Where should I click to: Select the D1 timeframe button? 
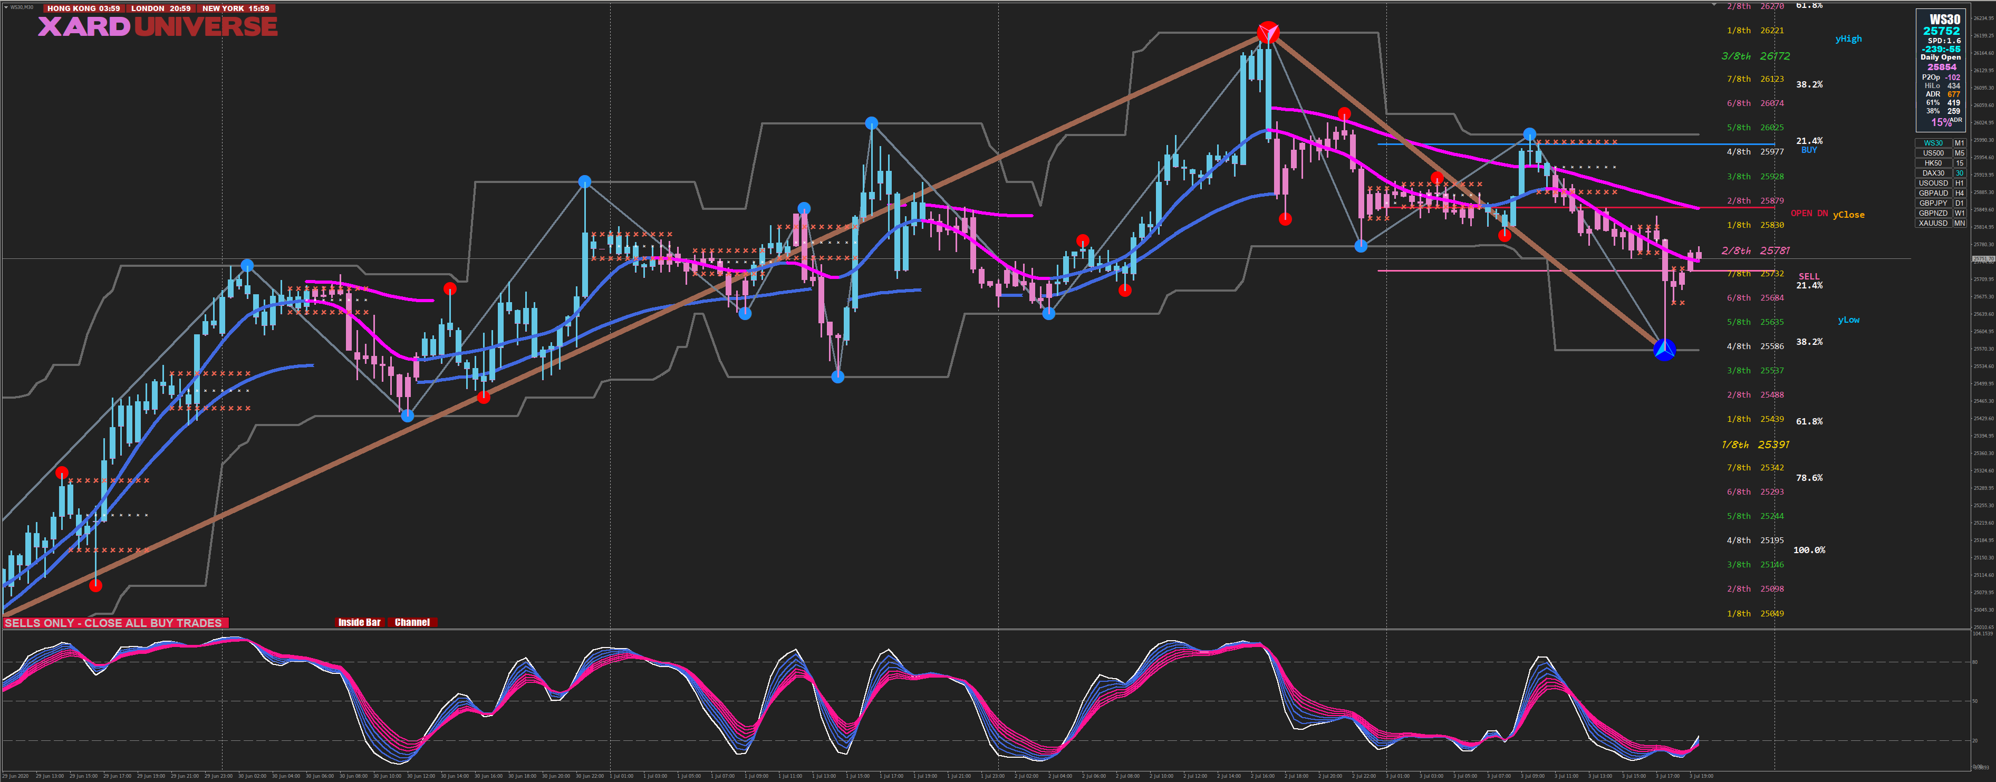[1960, 203]
